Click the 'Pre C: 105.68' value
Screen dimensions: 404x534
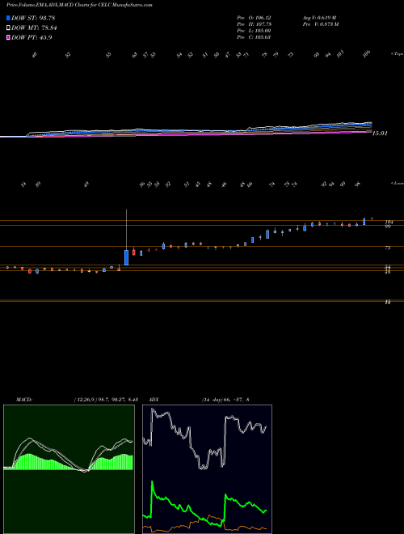pyautogui.click(x=254, y=37)
